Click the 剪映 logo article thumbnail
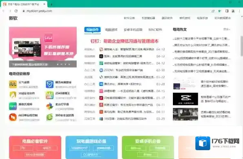The image size is (243, 159). (x=186, y=99)
